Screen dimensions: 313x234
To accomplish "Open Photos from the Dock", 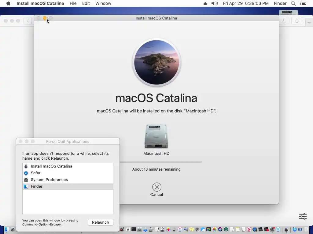I will 214,229.
